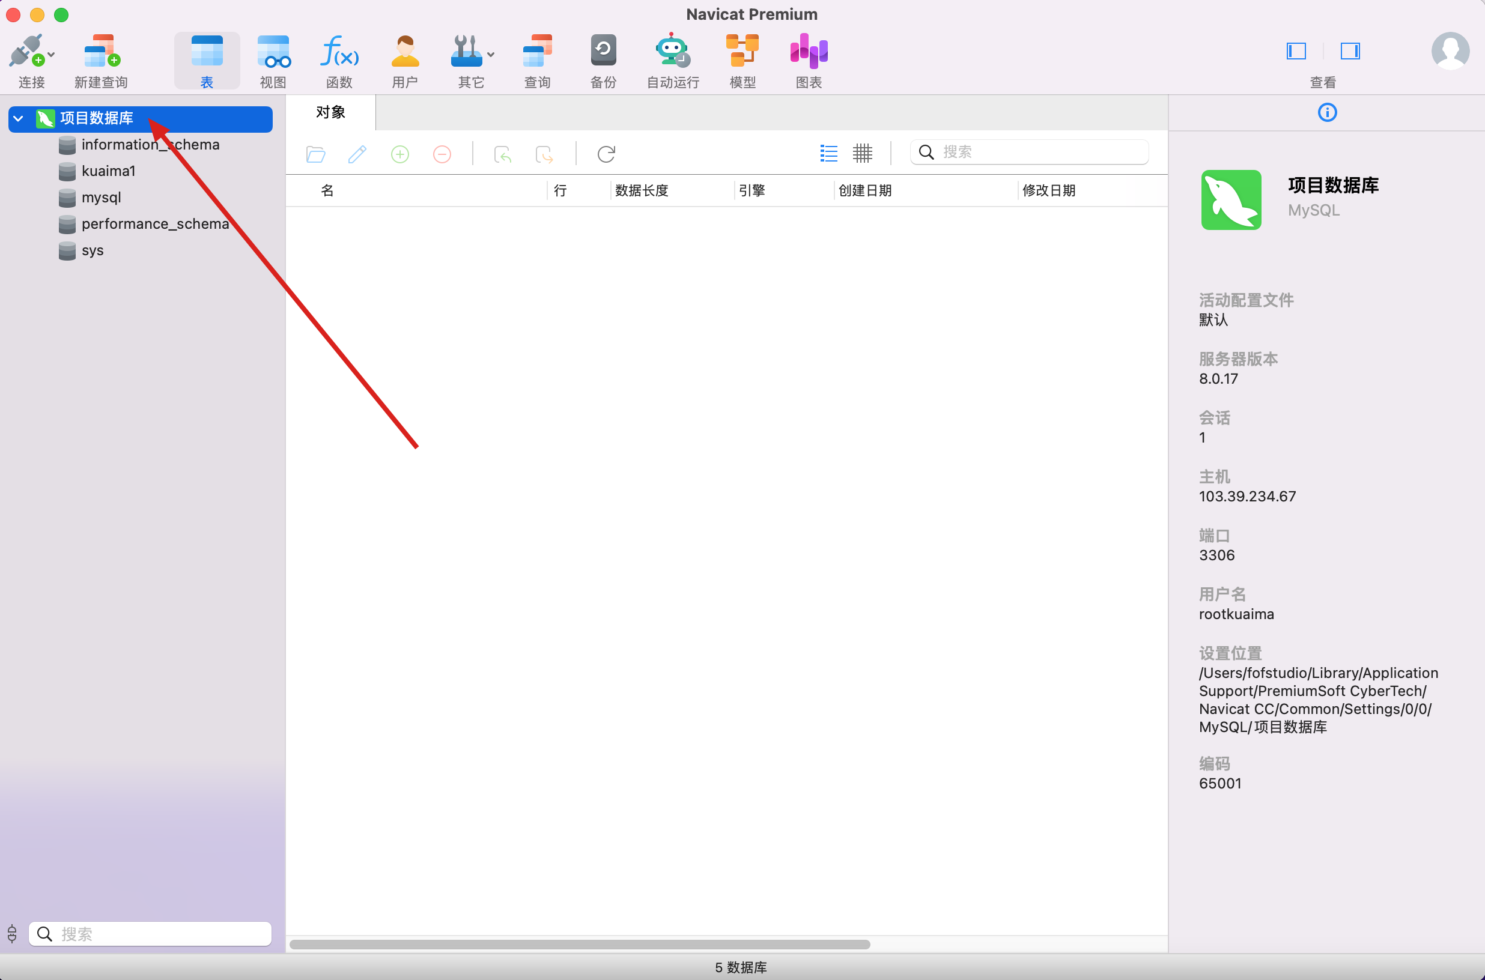Click the settings location path text
This screenshot has width=1485, height=980.
[1318, 700]
